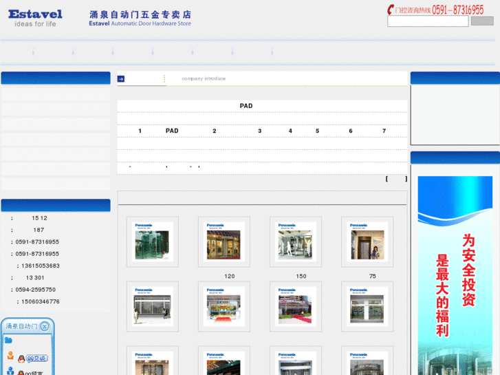Click the number 7 in the article row
Image resolution: width=500 pixels, height=375 pixels.
384,131
